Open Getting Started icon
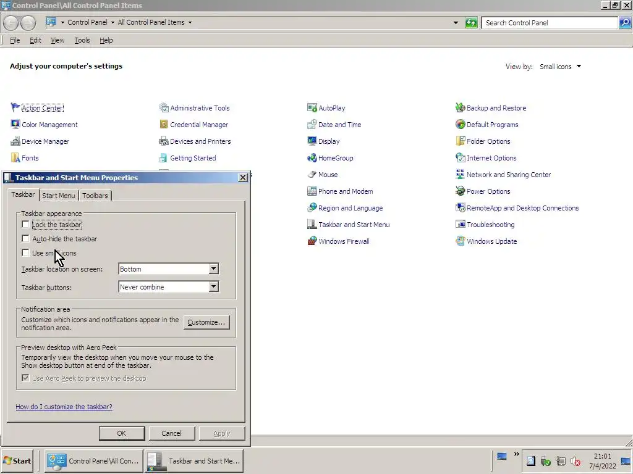The width and height of the screenshot is (633, 474). pyautogui.click(x=163, y=157)
